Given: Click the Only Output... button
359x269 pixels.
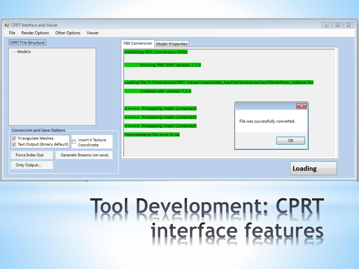Looking at the screenshot, I should [x=32, y=165].
